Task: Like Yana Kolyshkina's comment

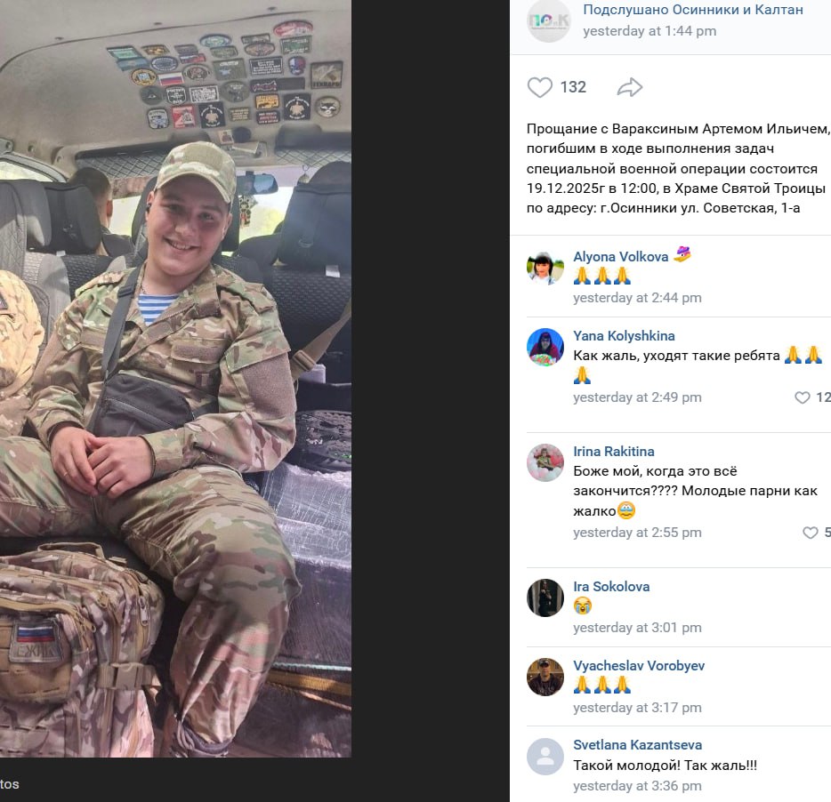Action: coord(803,397)
